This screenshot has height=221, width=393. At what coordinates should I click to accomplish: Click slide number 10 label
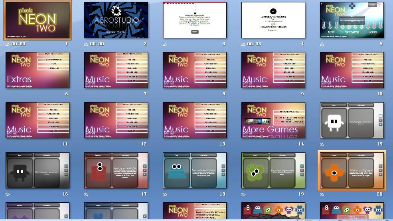(x=380, y=94)
